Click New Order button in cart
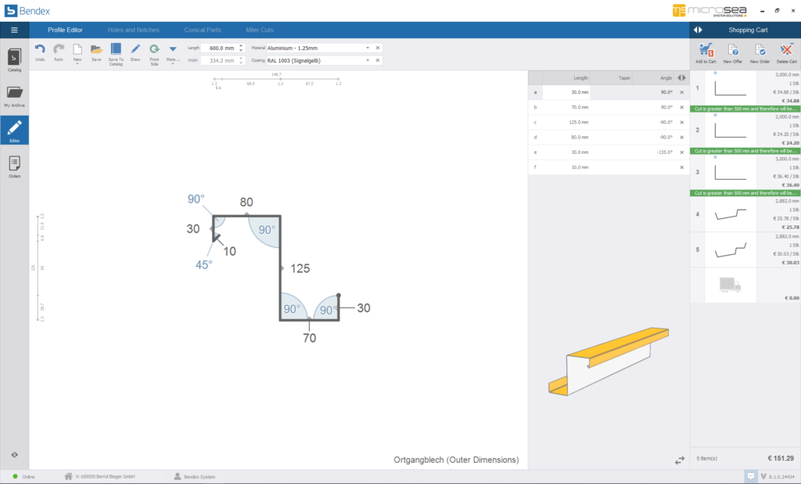This screenshot has width=801, height=484. click(760, 51)
